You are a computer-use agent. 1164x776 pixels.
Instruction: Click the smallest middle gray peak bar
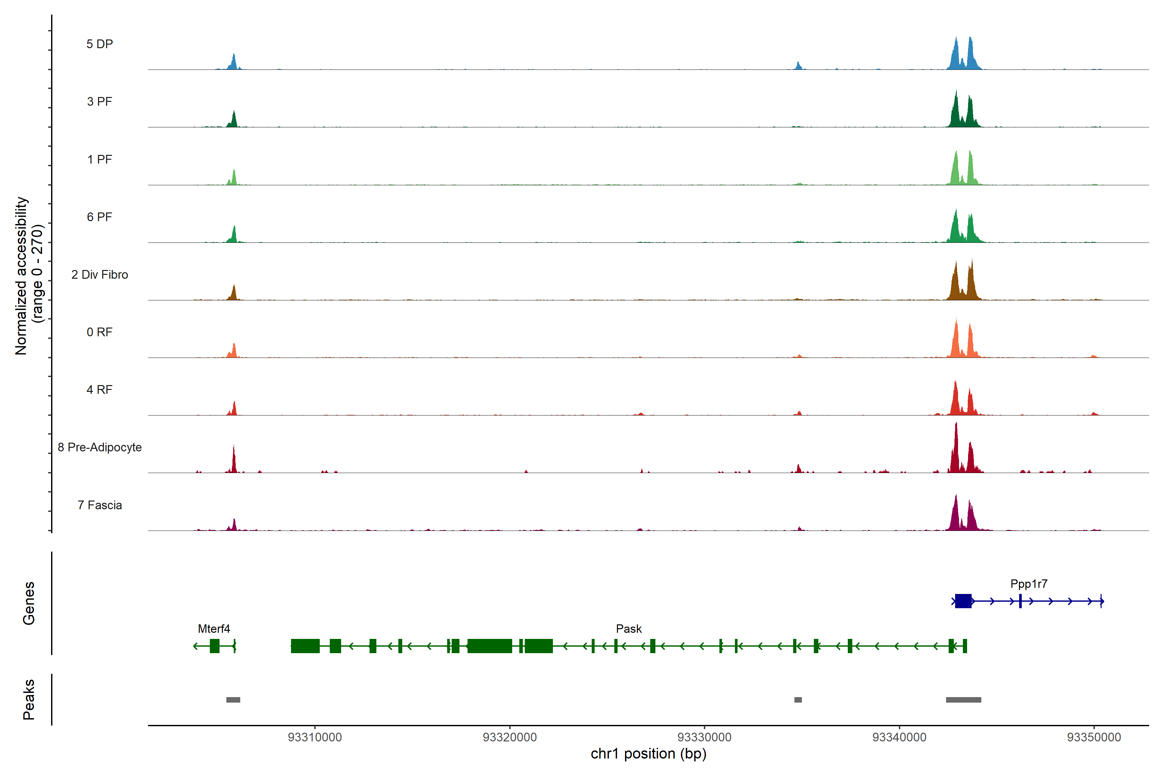(798, 700)
